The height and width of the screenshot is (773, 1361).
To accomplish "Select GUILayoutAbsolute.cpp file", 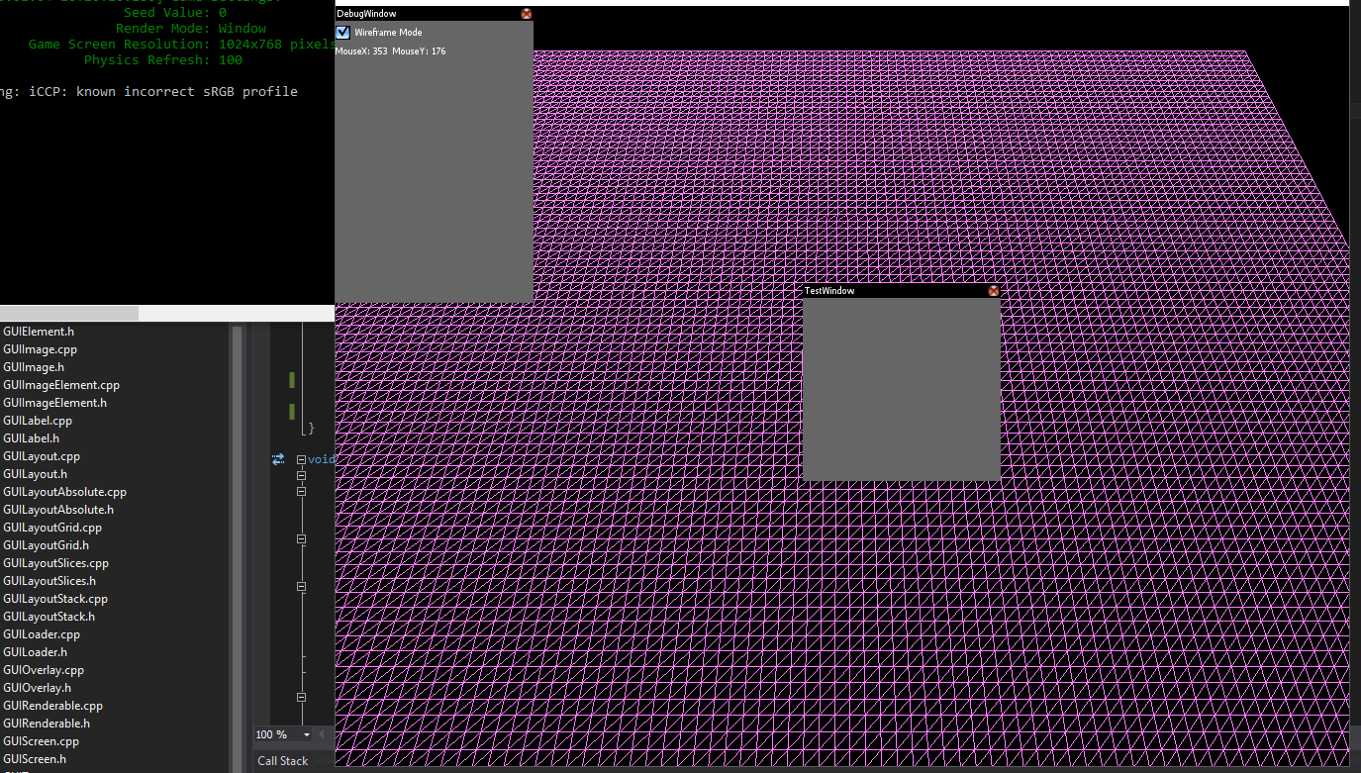I will [65, 492].
